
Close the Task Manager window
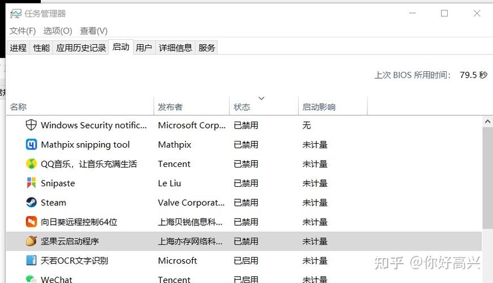(477, 13)
